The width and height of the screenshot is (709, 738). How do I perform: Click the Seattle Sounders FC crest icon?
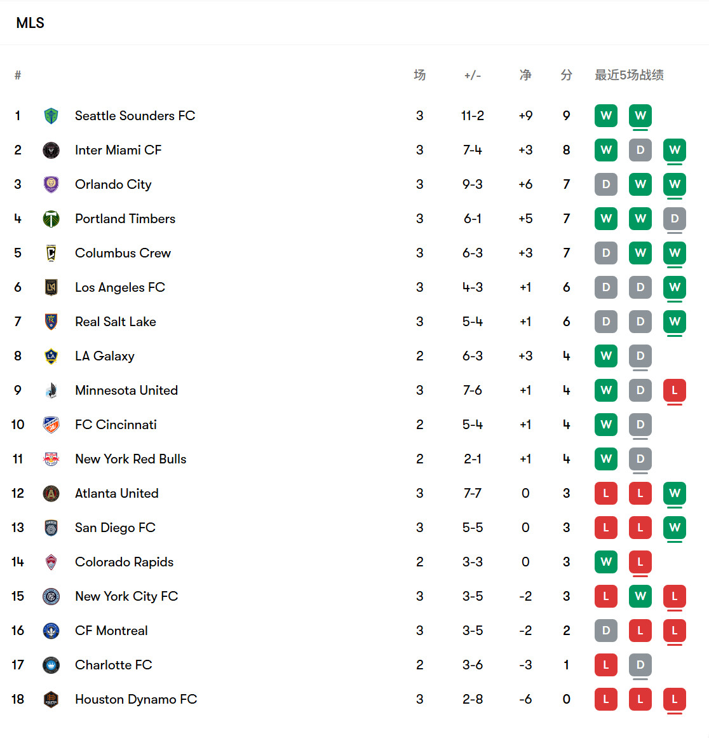51,116
